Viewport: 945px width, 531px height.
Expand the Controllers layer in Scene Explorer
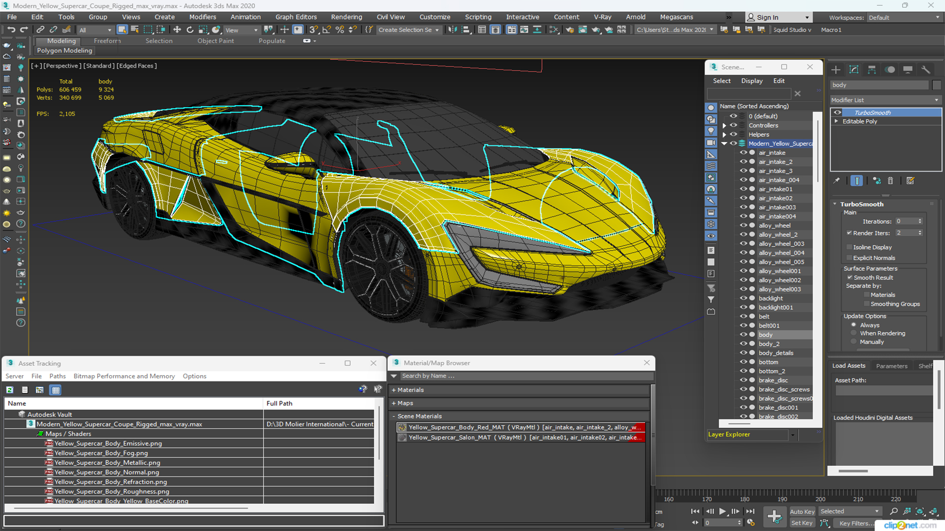coord(724,125)
